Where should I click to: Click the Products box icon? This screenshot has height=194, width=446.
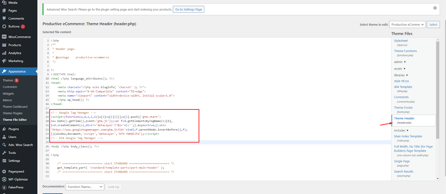click(x=4, y=45)
